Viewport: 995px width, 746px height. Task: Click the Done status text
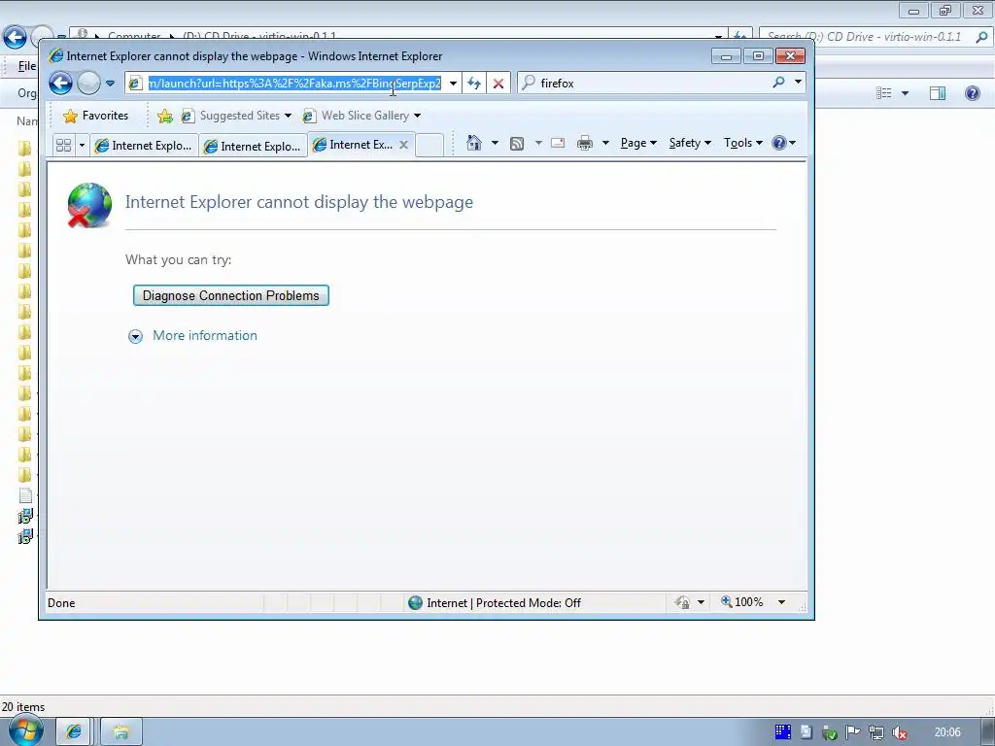pos(61,603)
